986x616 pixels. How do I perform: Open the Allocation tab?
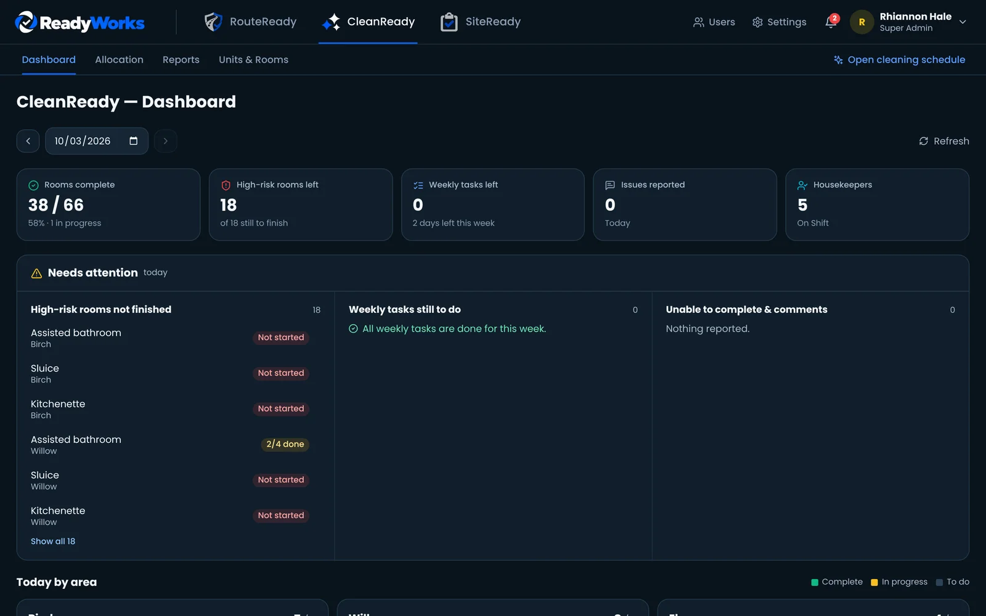[x=119, y=60]
